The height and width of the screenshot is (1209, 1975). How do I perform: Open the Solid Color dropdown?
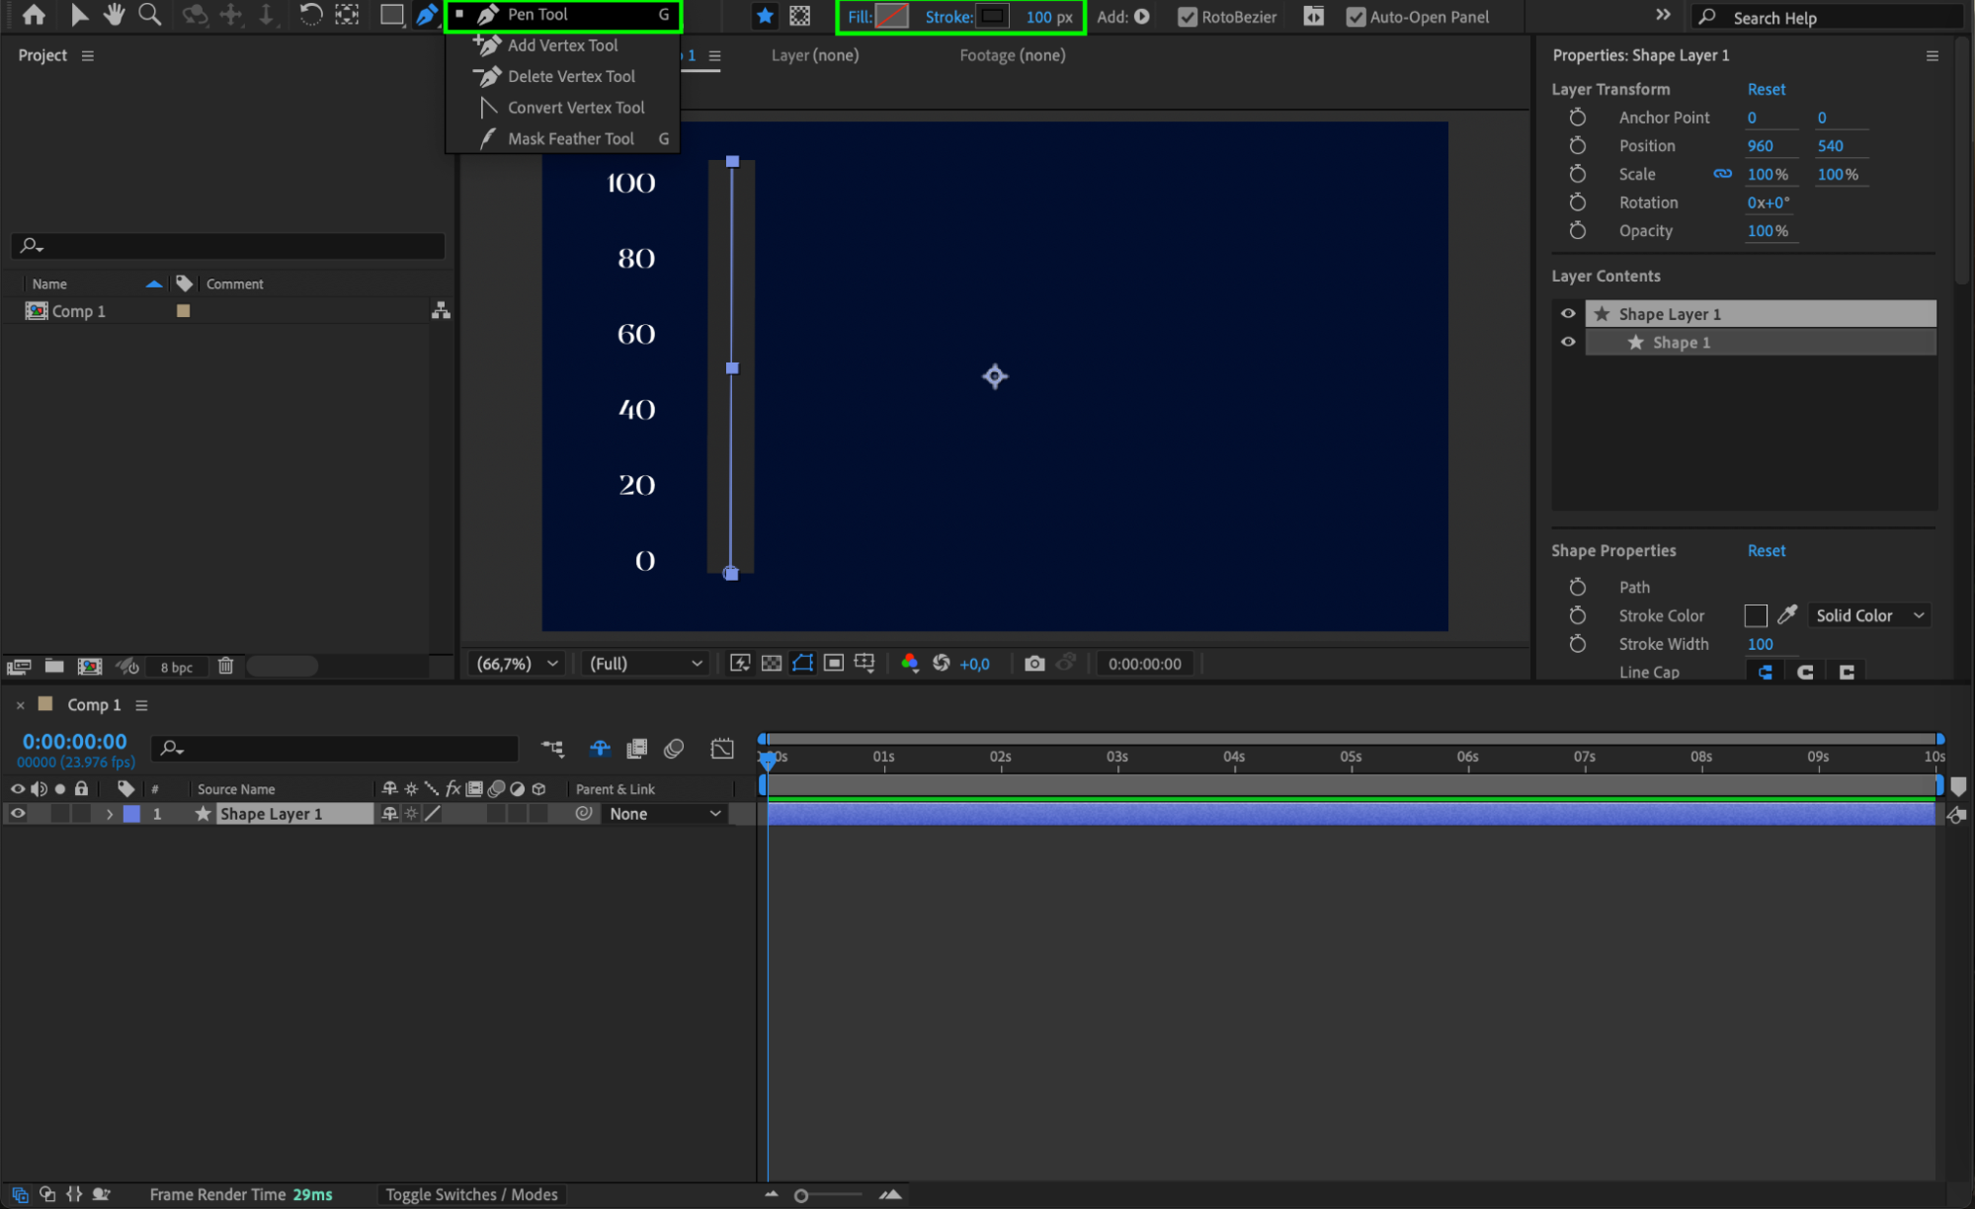(x=1869, y=615)
